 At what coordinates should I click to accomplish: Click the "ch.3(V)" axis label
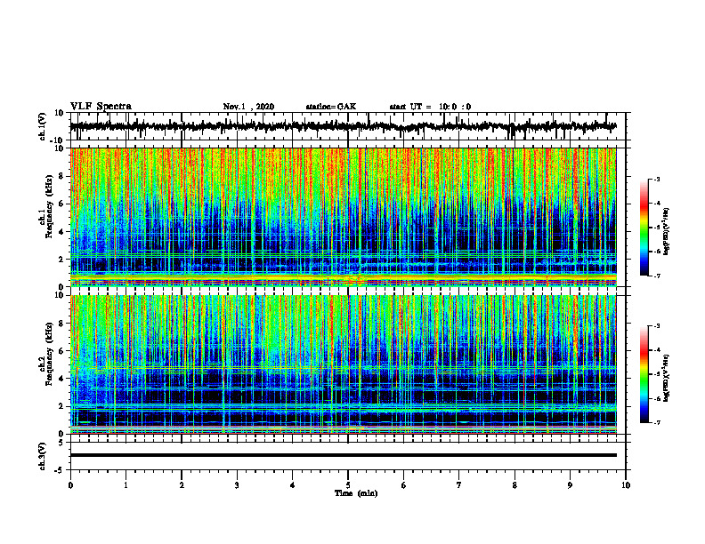43,456
